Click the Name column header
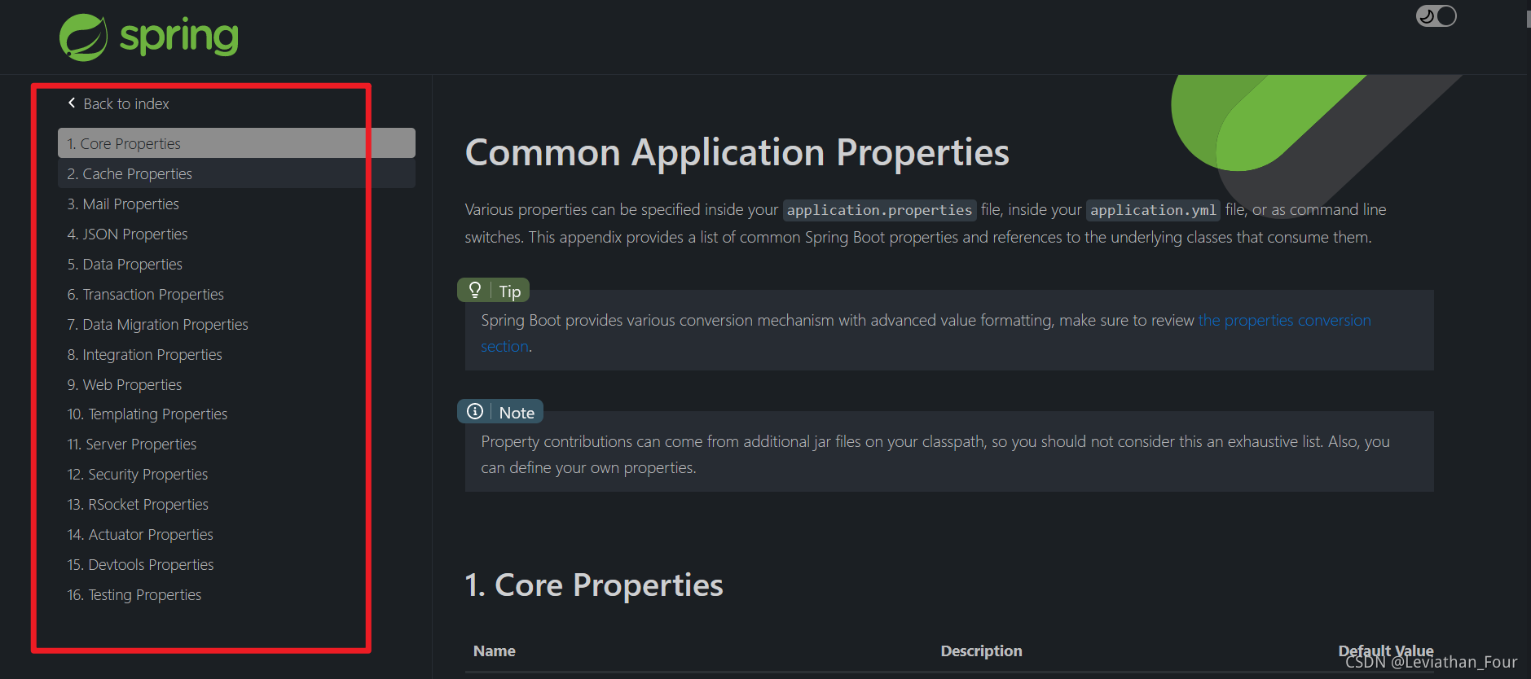Image resolution: width=1531 pixels, height=679 pixels. tap(494, 651)
